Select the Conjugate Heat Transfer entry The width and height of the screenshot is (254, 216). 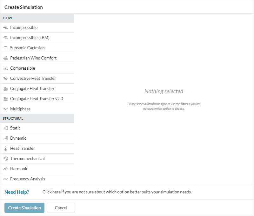click(32, 89)
